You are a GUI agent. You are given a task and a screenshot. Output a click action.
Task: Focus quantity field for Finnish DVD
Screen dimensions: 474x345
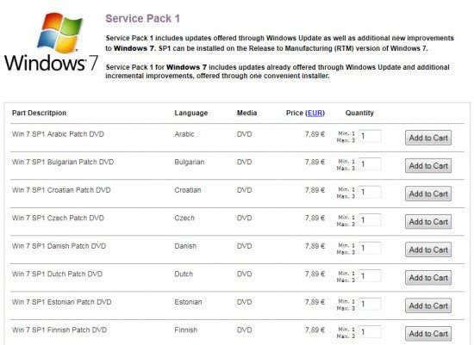pos(370,332)
